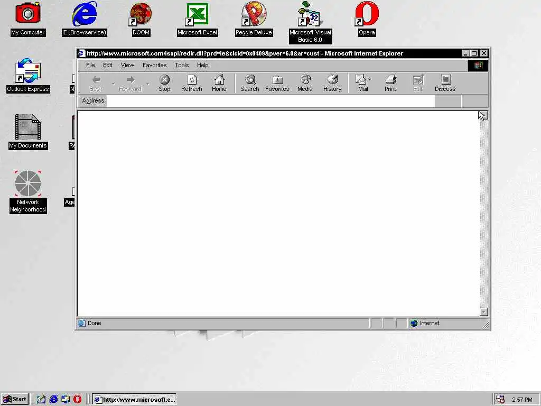Viewport: 541px width, 406px height.
Task: Expand the Mail button dropdown arrow
Action: (369, 79)
